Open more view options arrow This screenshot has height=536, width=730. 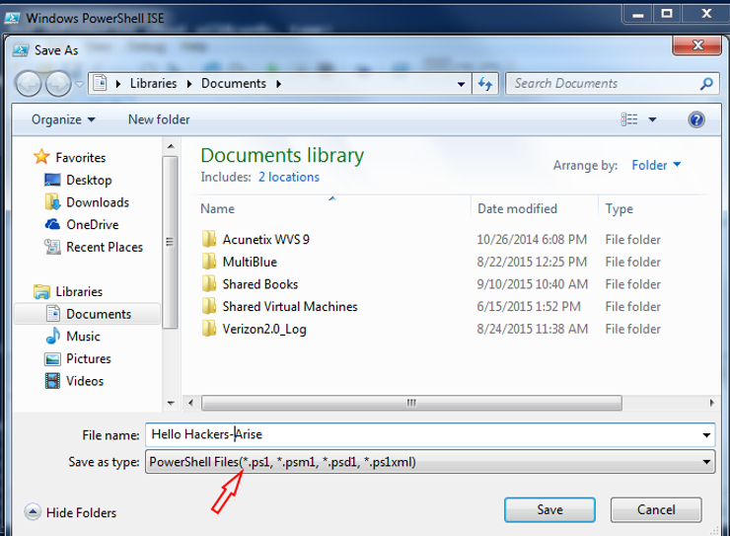(653, 119)
